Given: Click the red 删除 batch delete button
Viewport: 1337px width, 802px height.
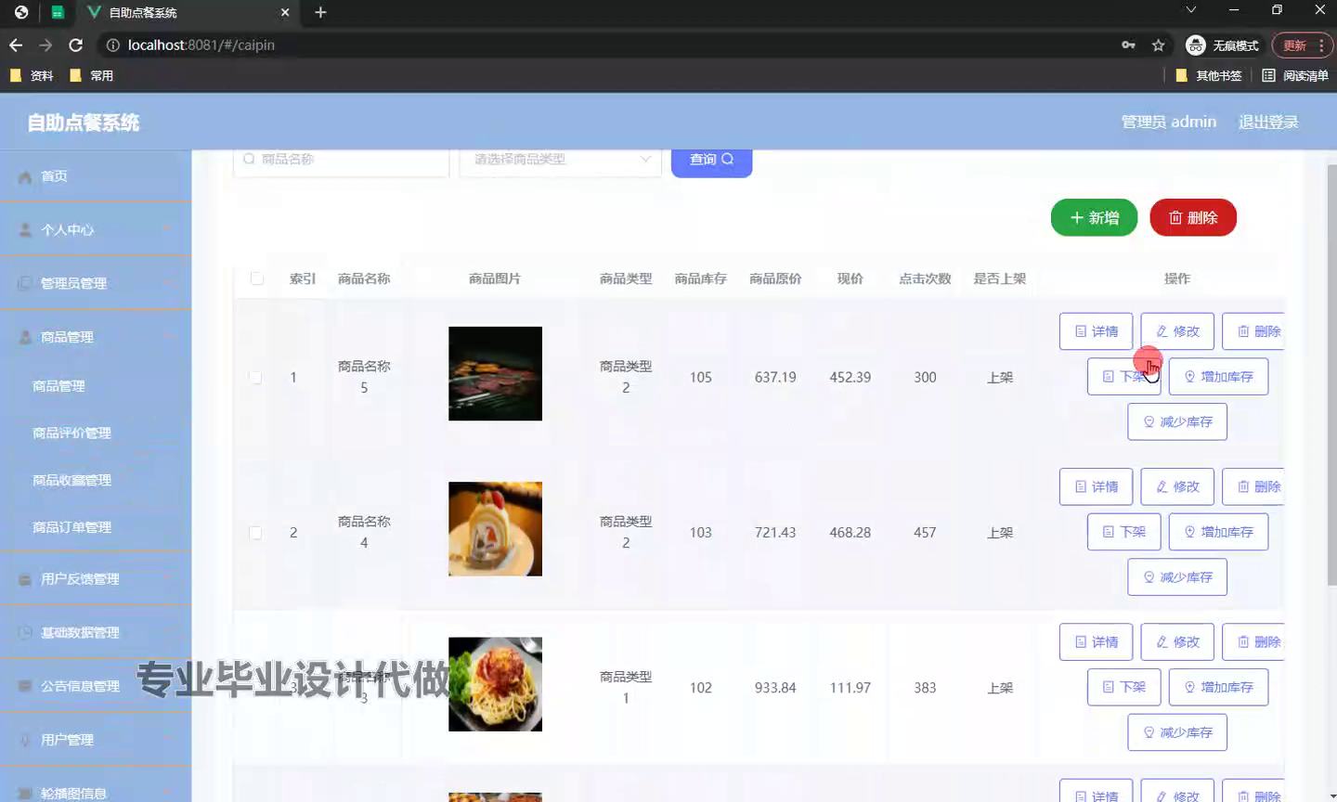Looking at the screenshot, I should tap(1193, 218).
